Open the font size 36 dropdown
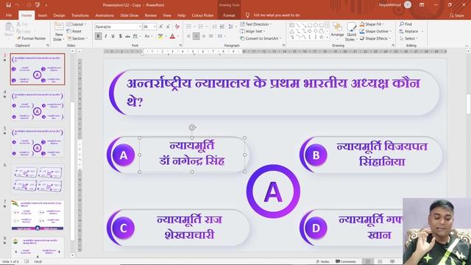The image size is (471, 265). tap(155, 26)
